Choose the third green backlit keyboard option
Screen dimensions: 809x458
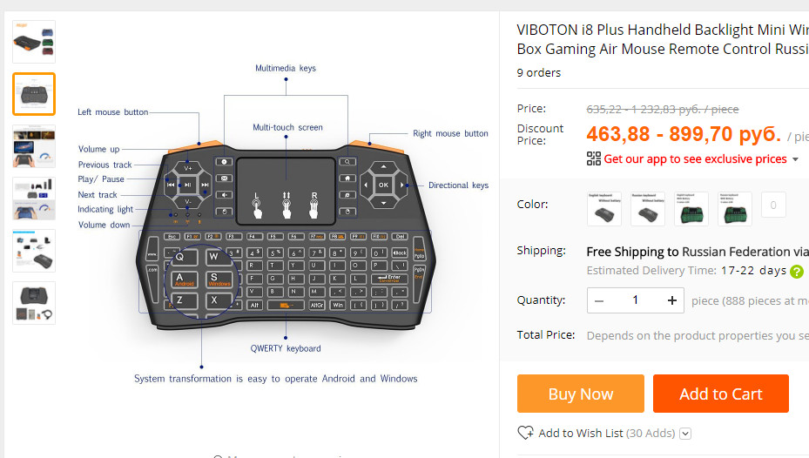(691, 209)
